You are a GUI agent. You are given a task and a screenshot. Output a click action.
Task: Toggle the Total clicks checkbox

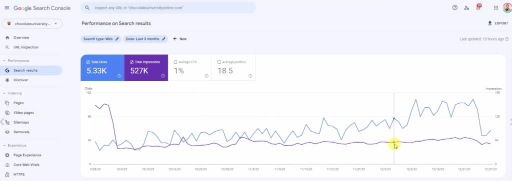point(88,62)
